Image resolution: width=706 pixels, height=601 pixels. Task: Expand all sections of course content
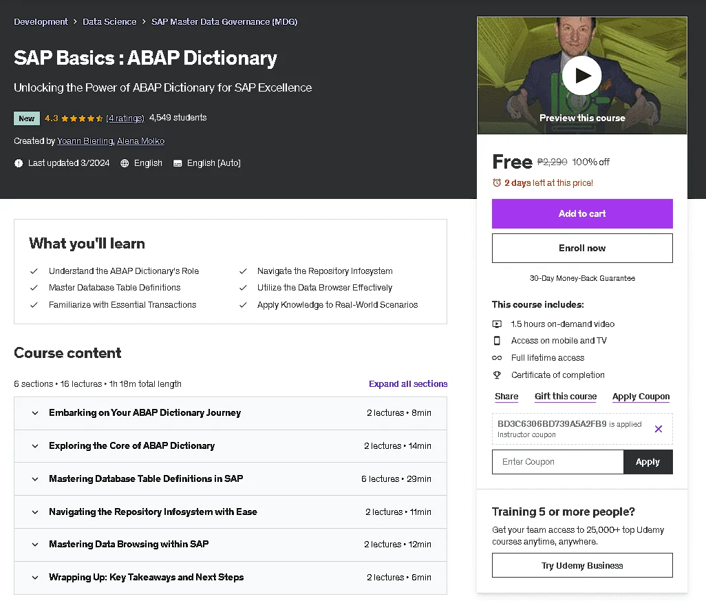point(408,384)
